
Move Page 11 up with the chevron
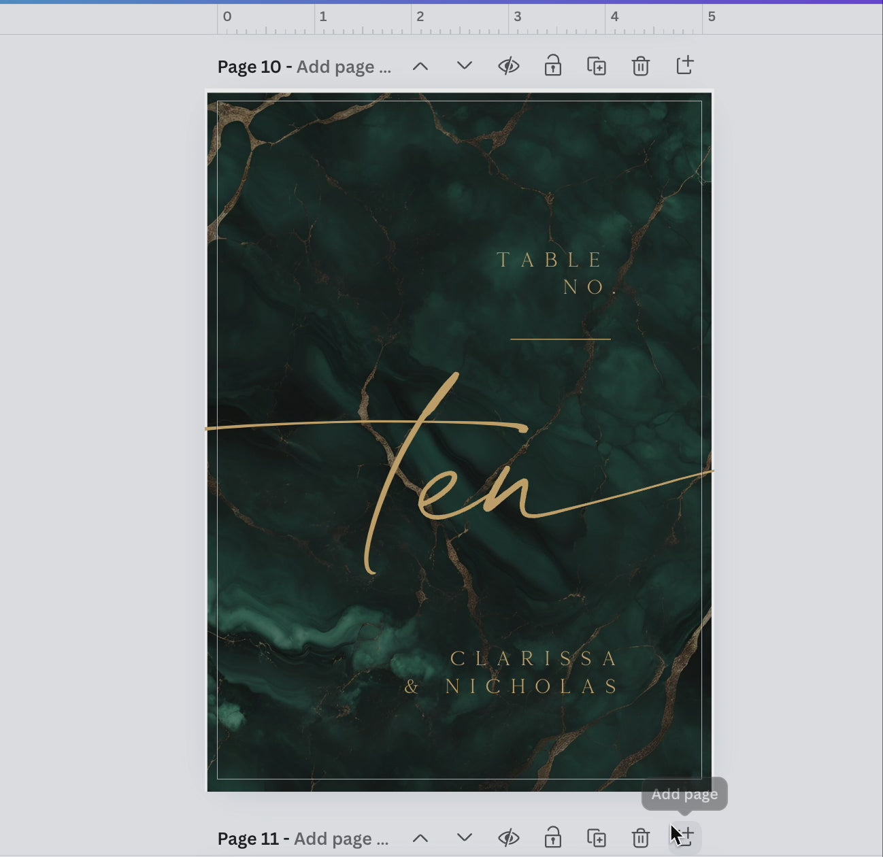(x=420, y=838)
